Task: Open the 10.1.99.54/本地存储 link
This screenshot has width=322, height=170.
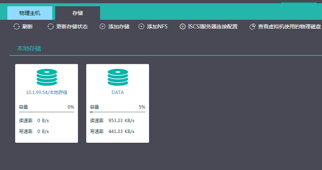Action: [47, 93]
